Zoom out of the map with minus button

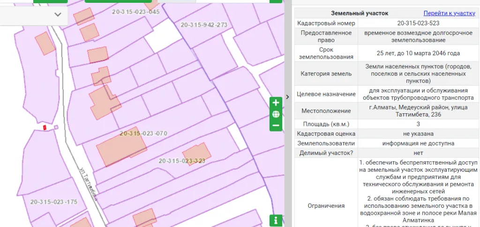[x=276, y=125]
